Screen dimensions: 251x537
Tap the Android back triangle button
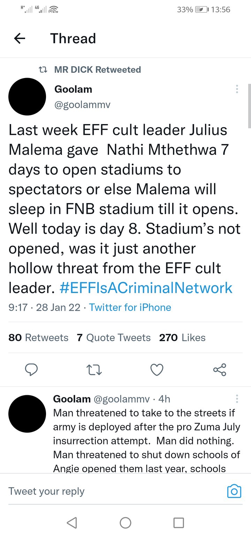pos(72,522)
